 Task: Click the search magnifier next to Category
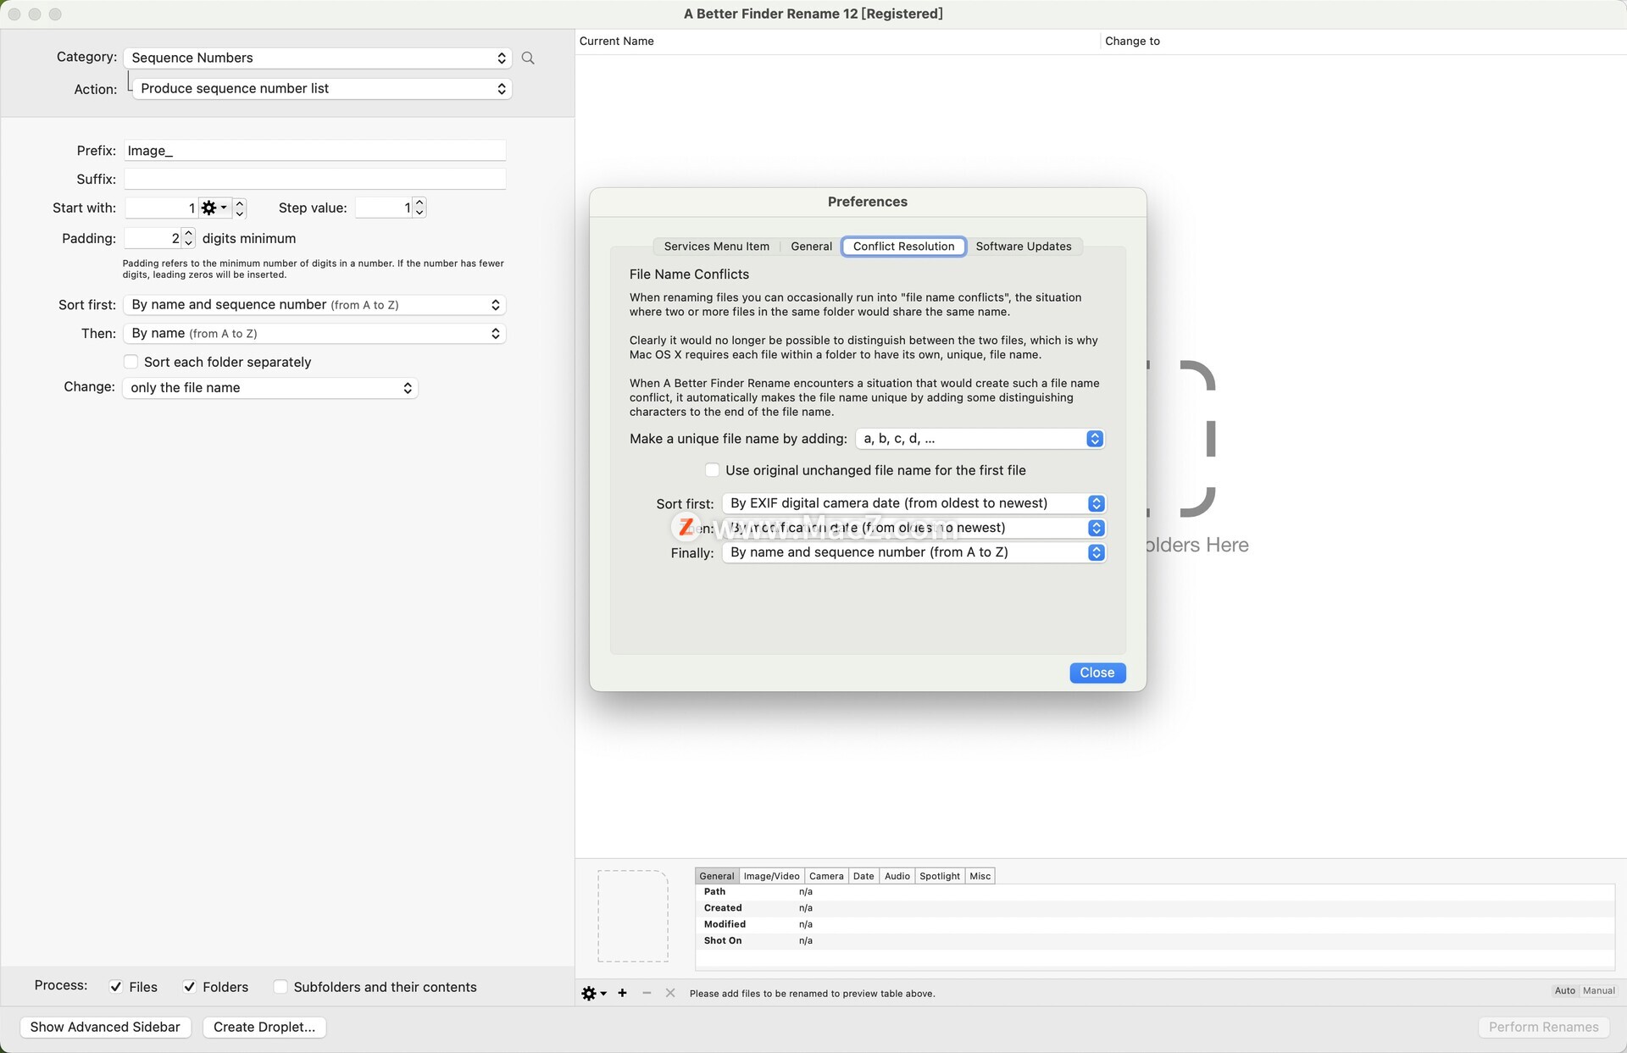pos(528,58)
